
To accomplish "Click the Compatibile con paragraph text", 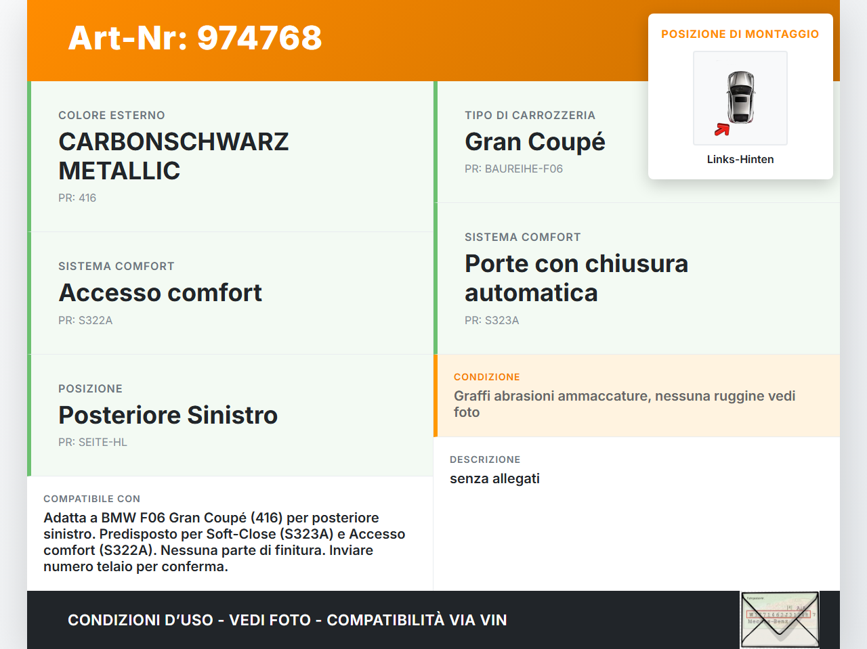I will (x=224, y=542).
